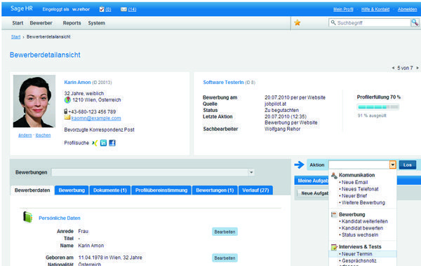Click the map location icon beside 1210 Wien
The width and height of the screenshot is (421, 266).
[x=67, y=100]
